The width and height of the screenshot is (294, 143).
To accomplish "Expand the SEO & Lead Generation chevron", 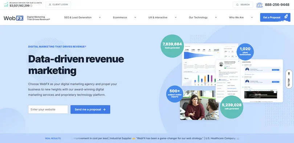I will 100,17.
